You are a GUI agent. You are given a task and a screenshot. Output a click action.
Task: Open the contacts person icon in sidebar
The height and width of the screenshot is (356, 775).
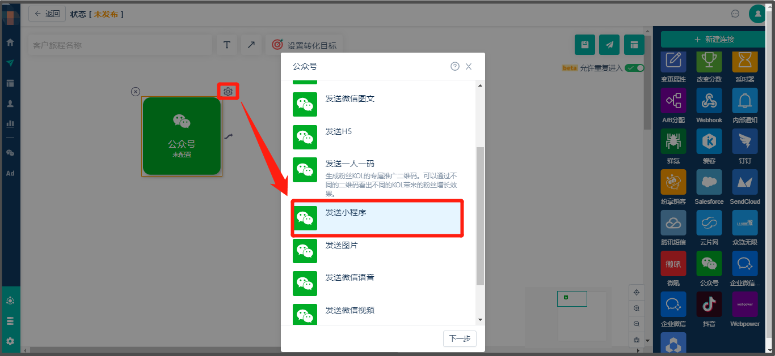[x=10, y=104]
